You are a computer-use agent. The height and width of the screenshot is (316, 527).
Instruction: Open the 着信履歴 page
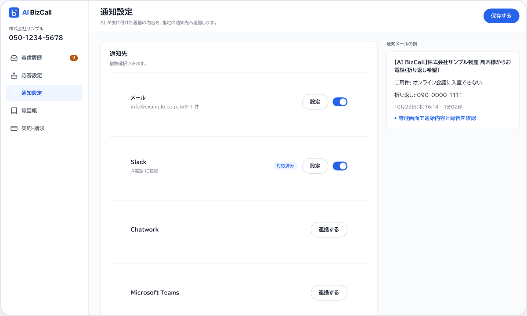click(x=44, y=58)
